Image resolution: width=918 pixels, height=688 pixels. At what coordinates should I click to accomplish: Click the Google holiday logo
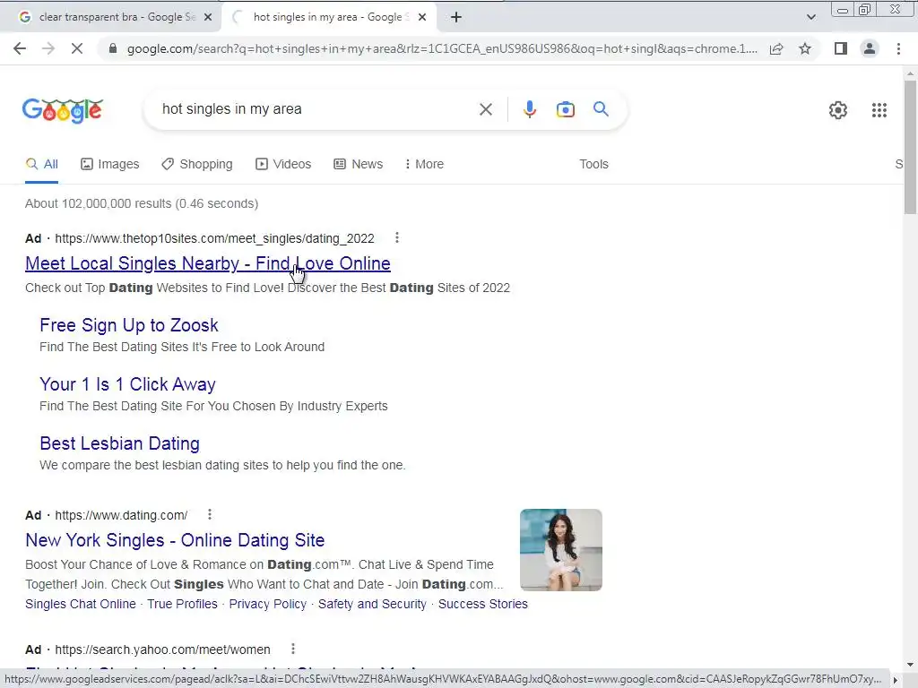point(63,110)
